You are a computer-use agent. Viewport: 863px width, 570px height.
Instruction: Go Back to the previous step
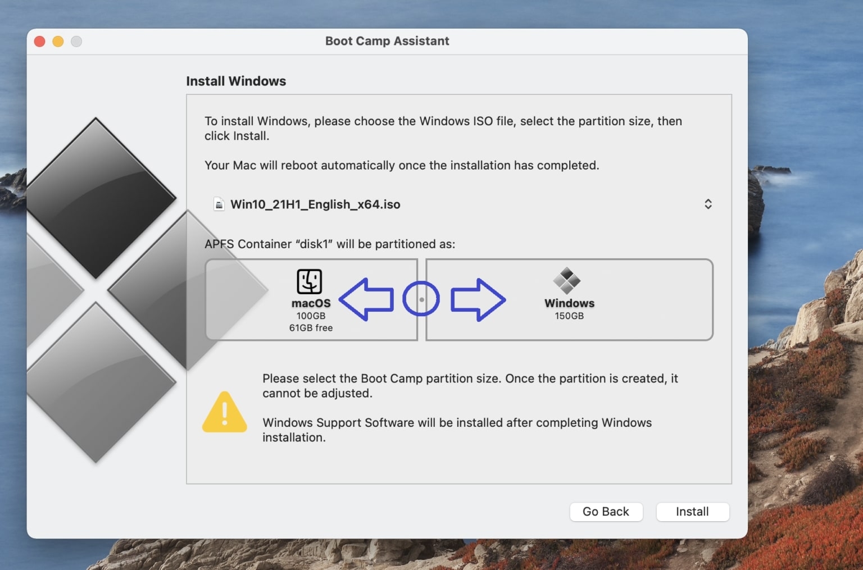point(606,512)
